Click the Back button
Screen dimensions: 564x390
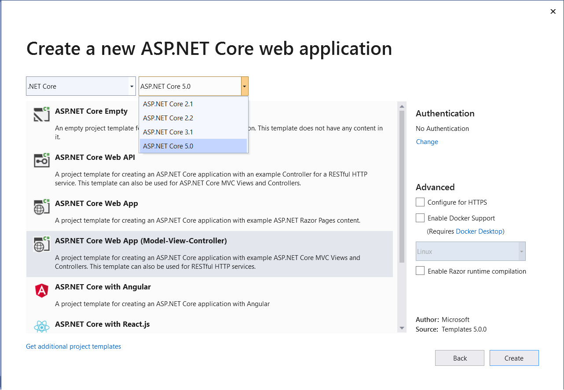tap(460, 358)
